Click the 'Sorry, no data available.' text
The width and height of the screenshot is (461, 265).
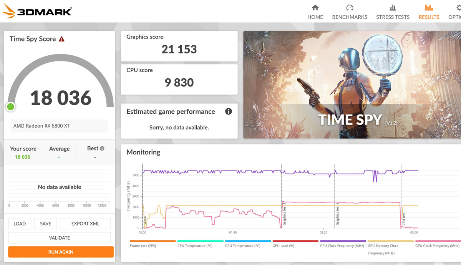[179, 128]
